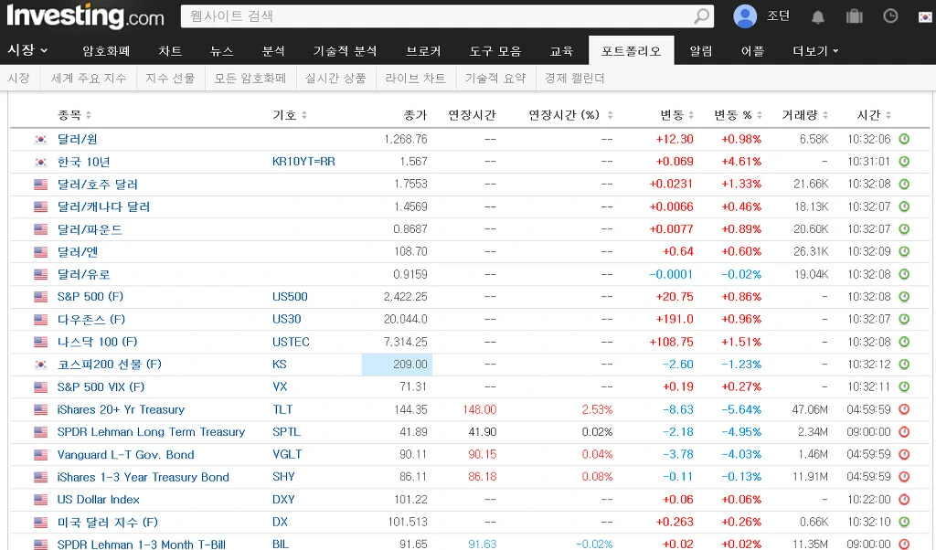Open the 실시간 상품 submenu link

click(335, 79)
